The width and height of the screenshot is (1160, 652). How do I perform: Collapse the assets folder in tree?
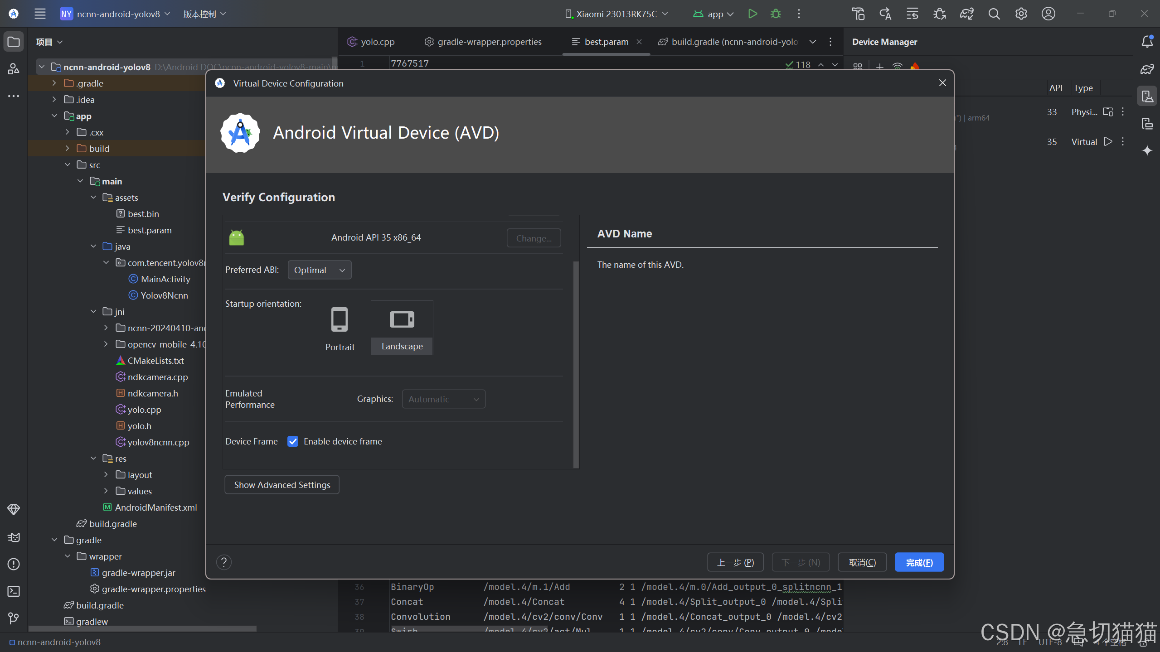93,198
